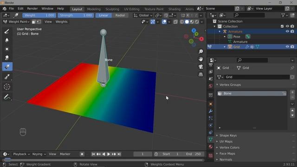Toggle solid viewport shading
The height and width of the screenshot is (167, 297).
click(x=187, y=22)
